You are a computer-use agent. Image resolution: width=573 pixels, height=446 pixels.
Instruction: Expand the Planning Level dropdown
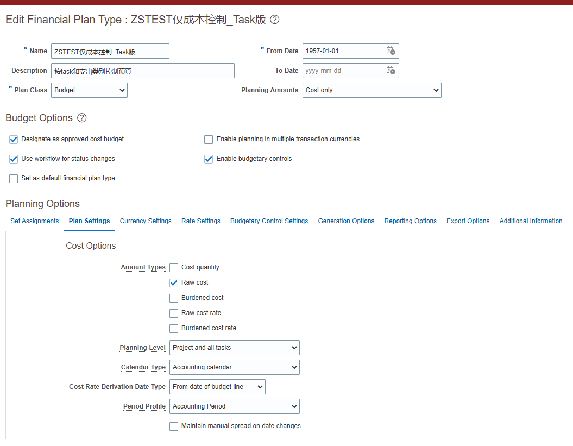[x=234, y=347]
